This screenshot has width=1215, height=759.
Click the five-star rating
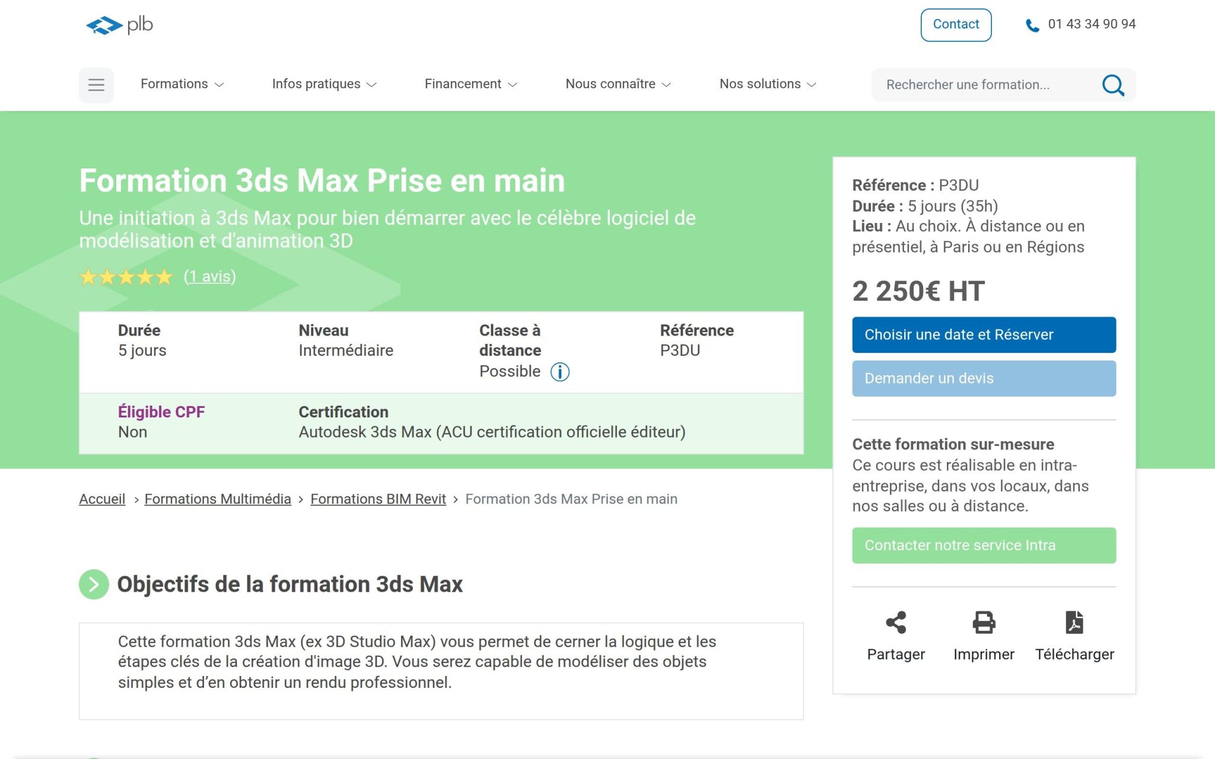click(126, 277)
